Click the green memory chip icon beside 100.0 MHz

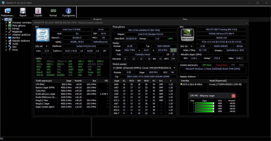pyautogui.click(x=173, y=50)
